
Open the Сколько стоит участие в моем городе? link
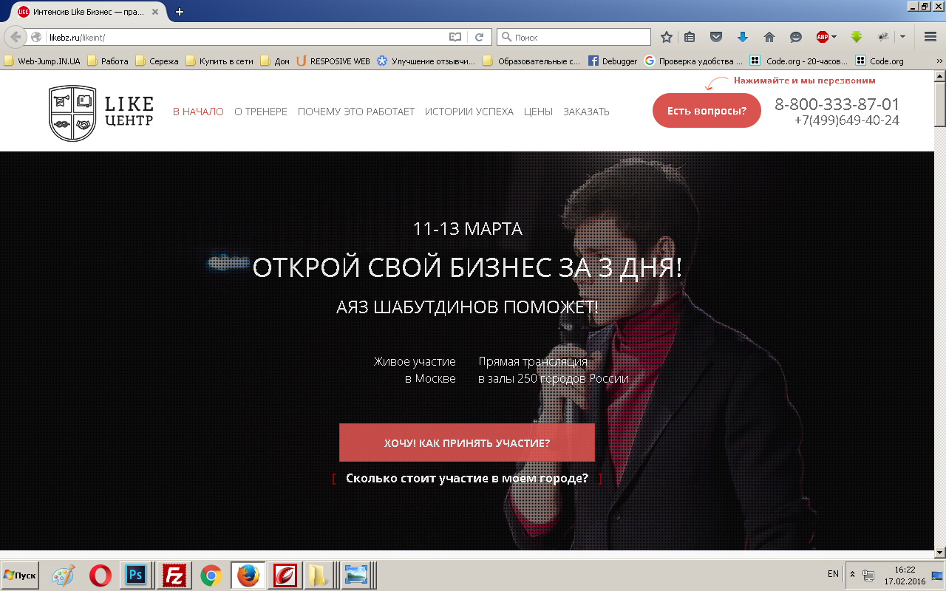[467, 478]
